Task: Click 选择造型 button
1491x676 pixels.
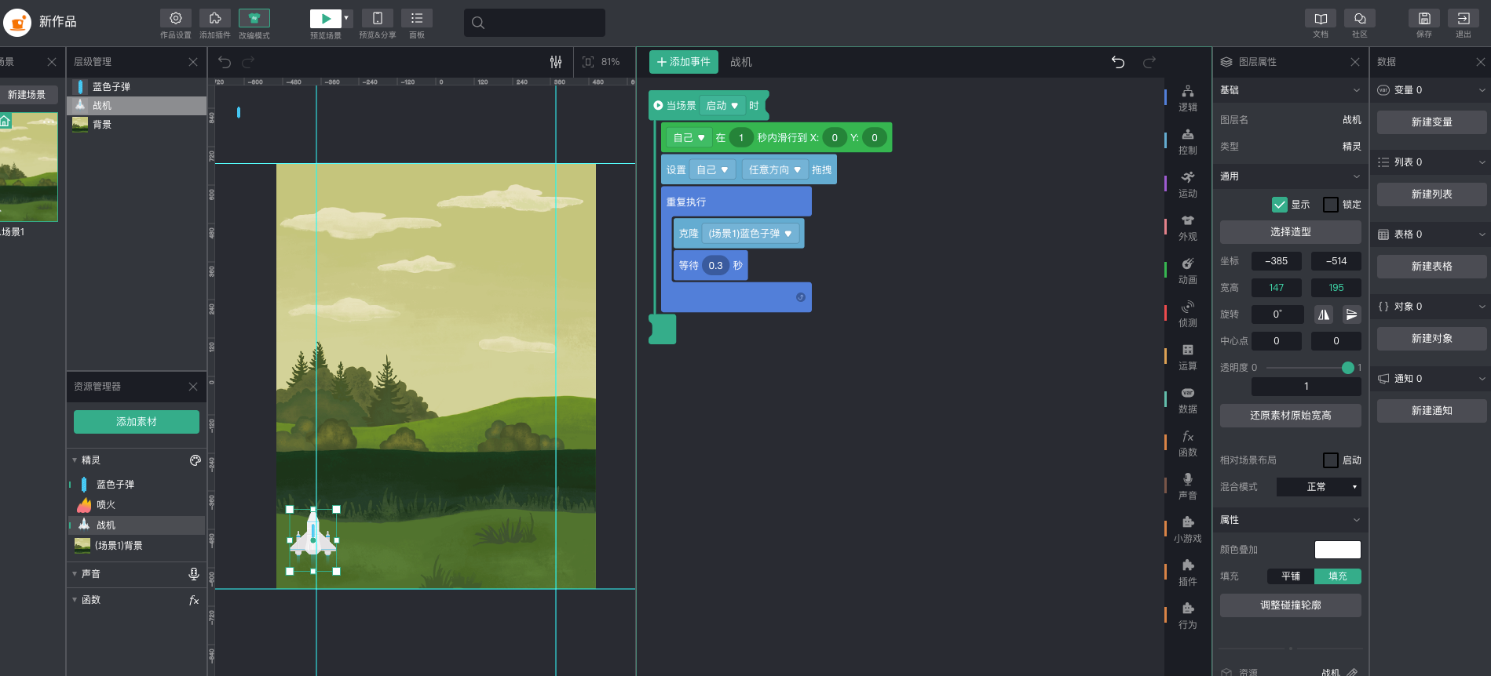Action: point(1291,232)
